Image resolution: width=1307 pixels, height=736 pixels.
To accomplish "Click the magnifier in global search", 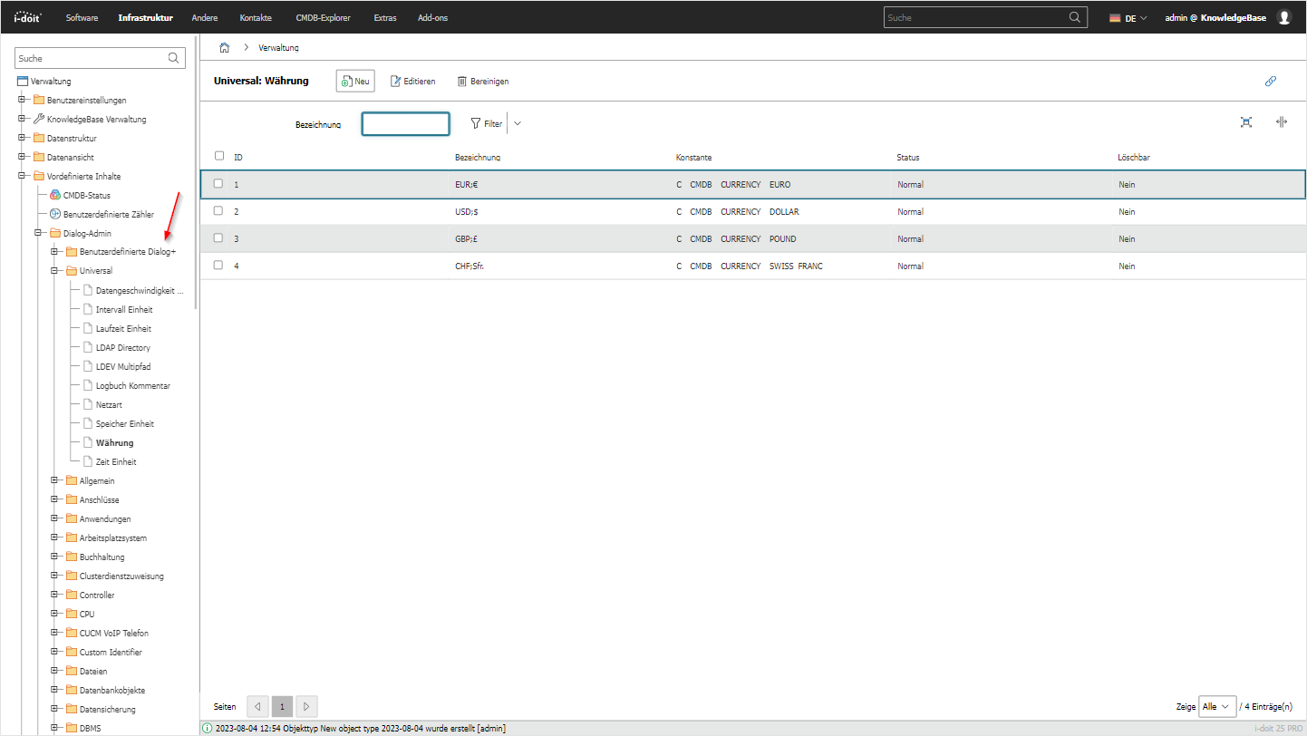I will click(1074, 17).
